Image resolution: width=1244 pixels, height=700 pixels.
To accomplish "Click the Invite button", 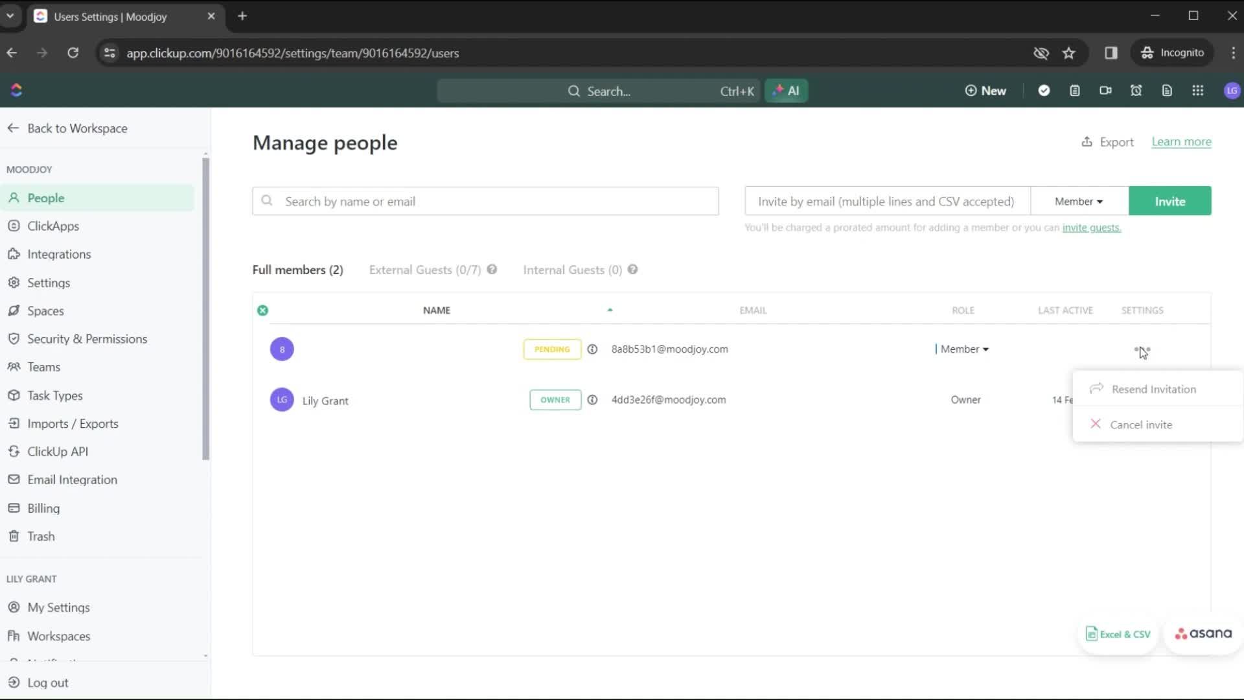I will [1169, 201].
